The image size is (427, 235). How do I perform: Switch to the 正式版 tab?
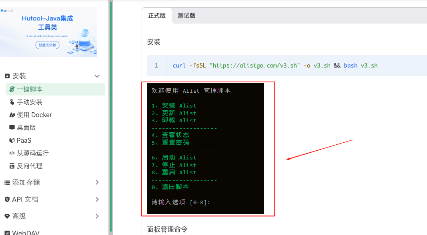pyautogui.click(x=157, y=16)
